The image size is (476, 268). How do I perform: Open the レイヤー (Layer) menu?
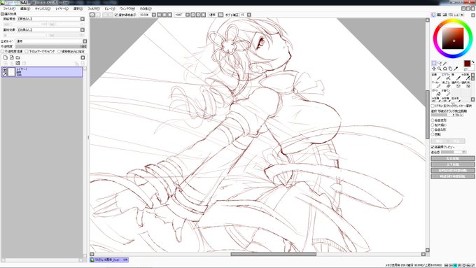pyautogui.click(x=62, y=9)
